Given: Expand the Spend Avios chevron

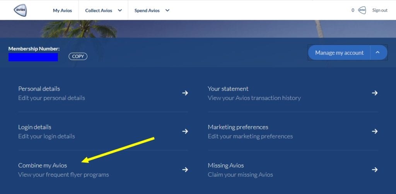Looking at the screenshot, I should tap(167, 10).
